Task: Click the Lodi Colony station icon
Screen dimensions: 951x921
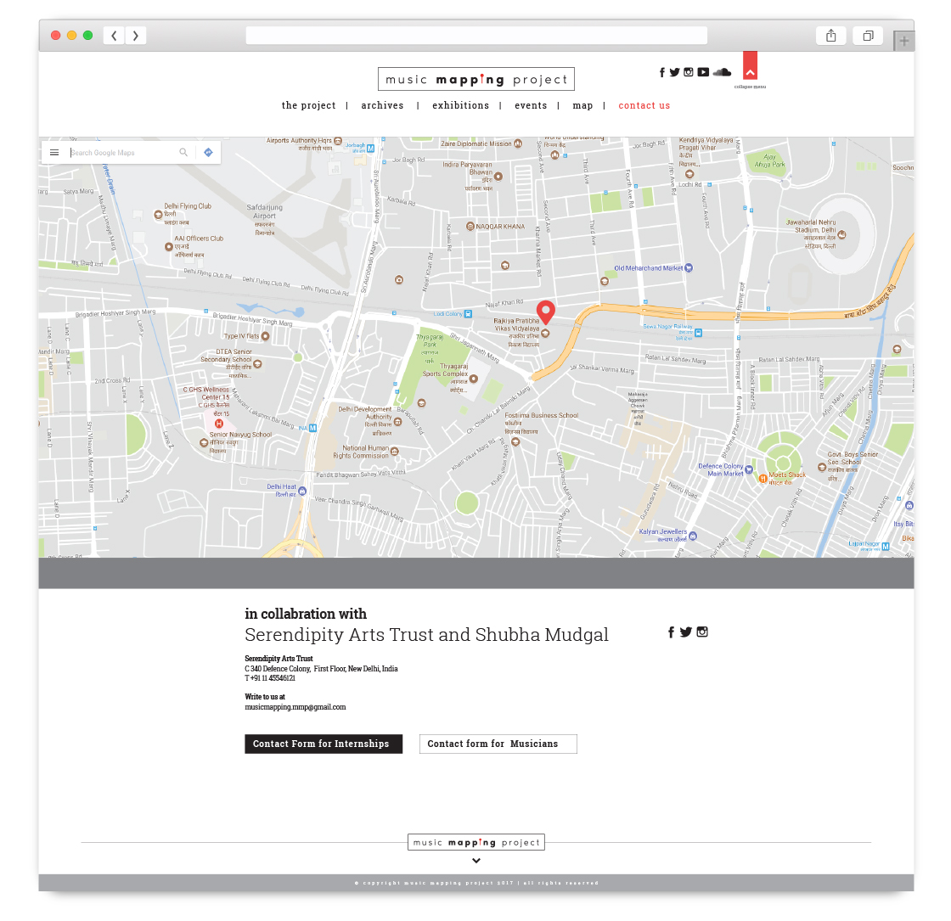Action: click(468, 314)
